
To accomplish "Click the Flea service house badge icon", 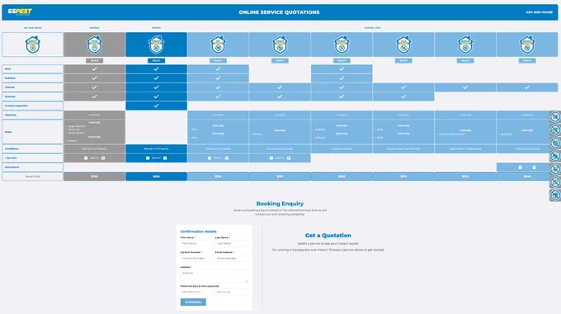I will click(403, 45).
